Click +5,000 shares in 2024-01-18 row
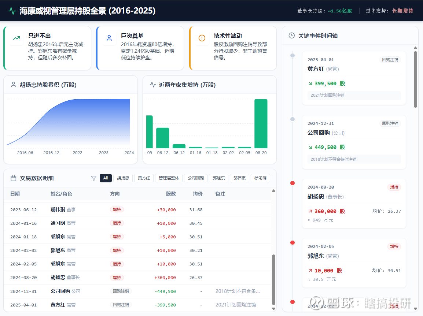Screen dimensions: 423x316 (x=168, y=237)
